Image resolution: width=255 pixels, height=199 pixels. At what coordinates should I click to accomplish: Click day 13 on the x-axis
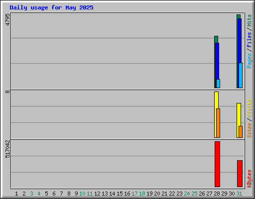(x=105, y=194)
